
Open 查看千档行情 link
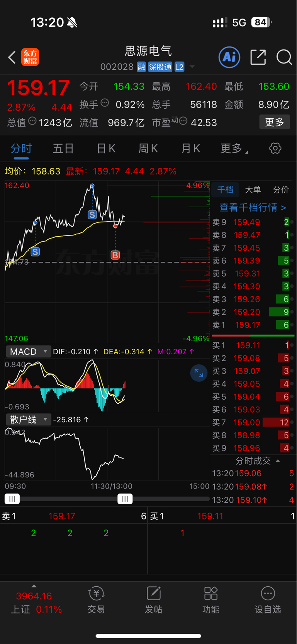click(x=253, y=208)
